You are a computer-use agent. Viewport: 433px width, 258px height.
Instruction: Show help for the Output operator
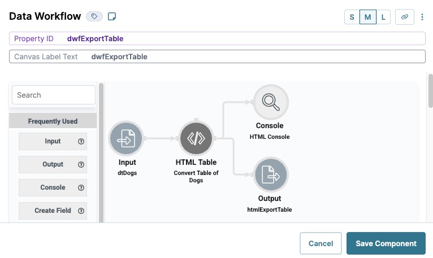[81, 164]
